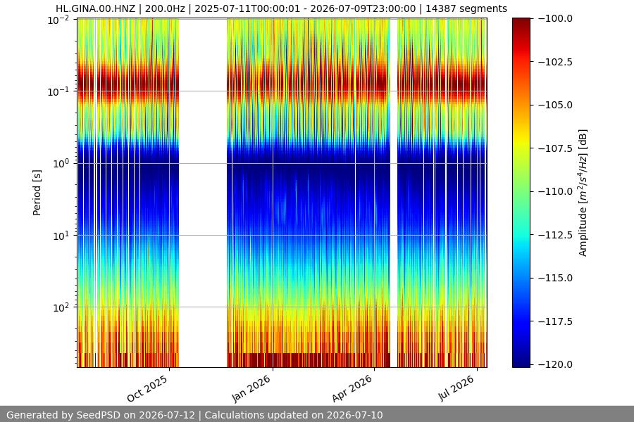This screenshot has height=422, width=634.
Task: Click the colorbar label -107.5
Action: click(555, 148)
